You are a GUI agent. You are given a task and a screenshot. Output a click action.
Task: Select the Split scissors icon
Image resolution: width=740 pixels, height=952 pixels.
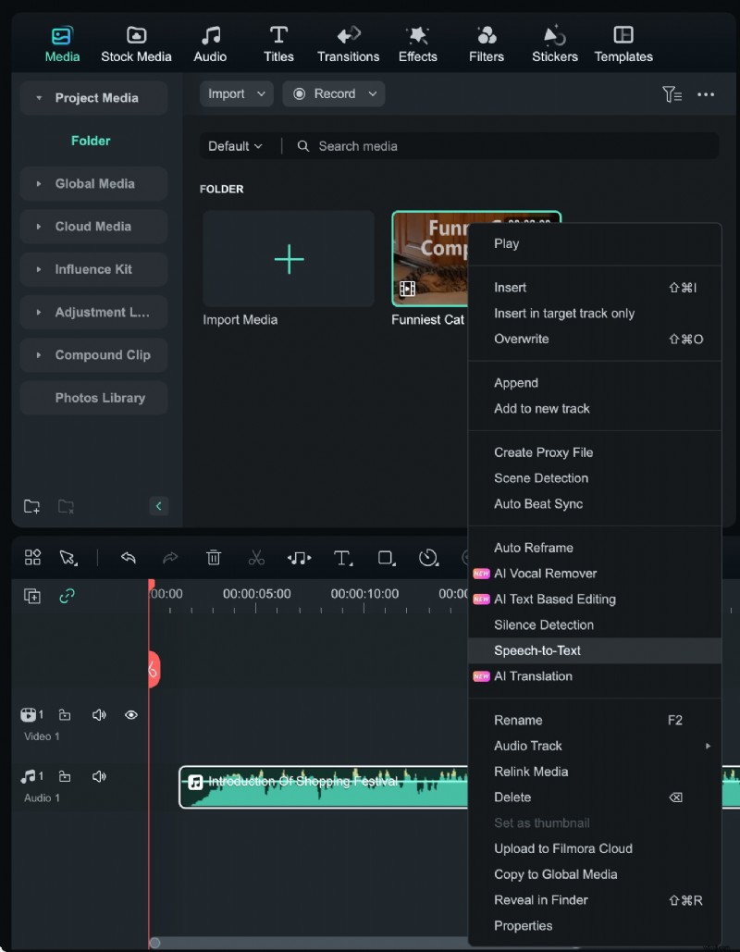[256, 558]
